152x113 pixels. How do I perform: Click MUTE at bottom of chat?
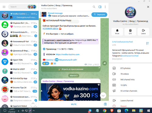point(74,104)
